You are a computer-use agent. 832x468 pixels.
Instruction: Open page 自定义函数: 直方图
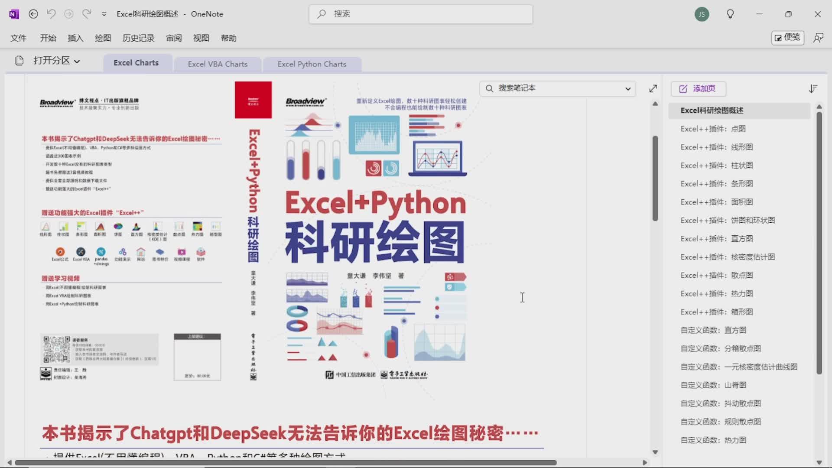tap(739, 330)
